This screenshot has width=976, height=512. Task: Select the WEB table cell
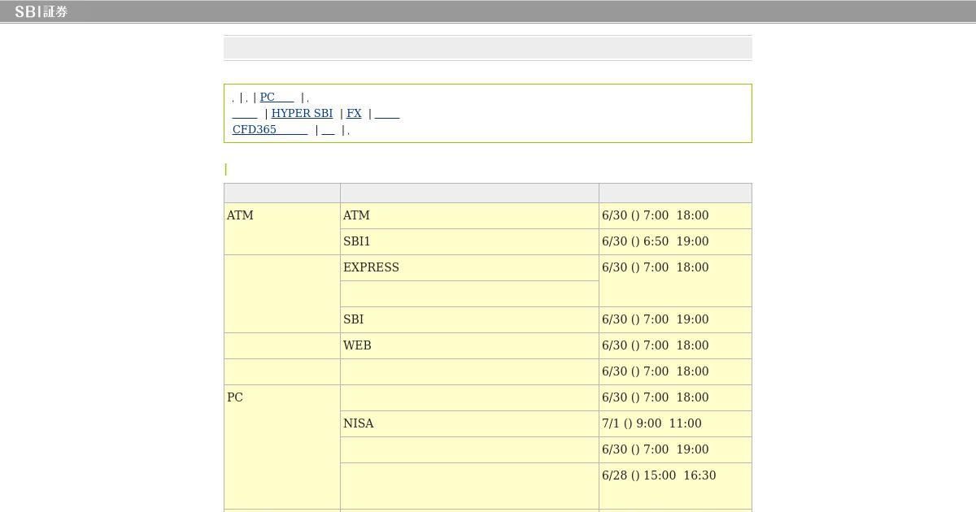(x=469, y=345)
